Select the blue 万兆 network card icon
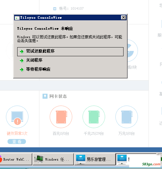The height and width of the screenshot is (169, 162). click(127, 117)
